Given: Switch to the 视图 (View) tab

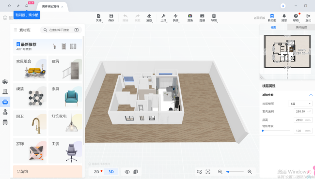Looking at the screenshot, I should pyautogui.click(x=273, y=27).
